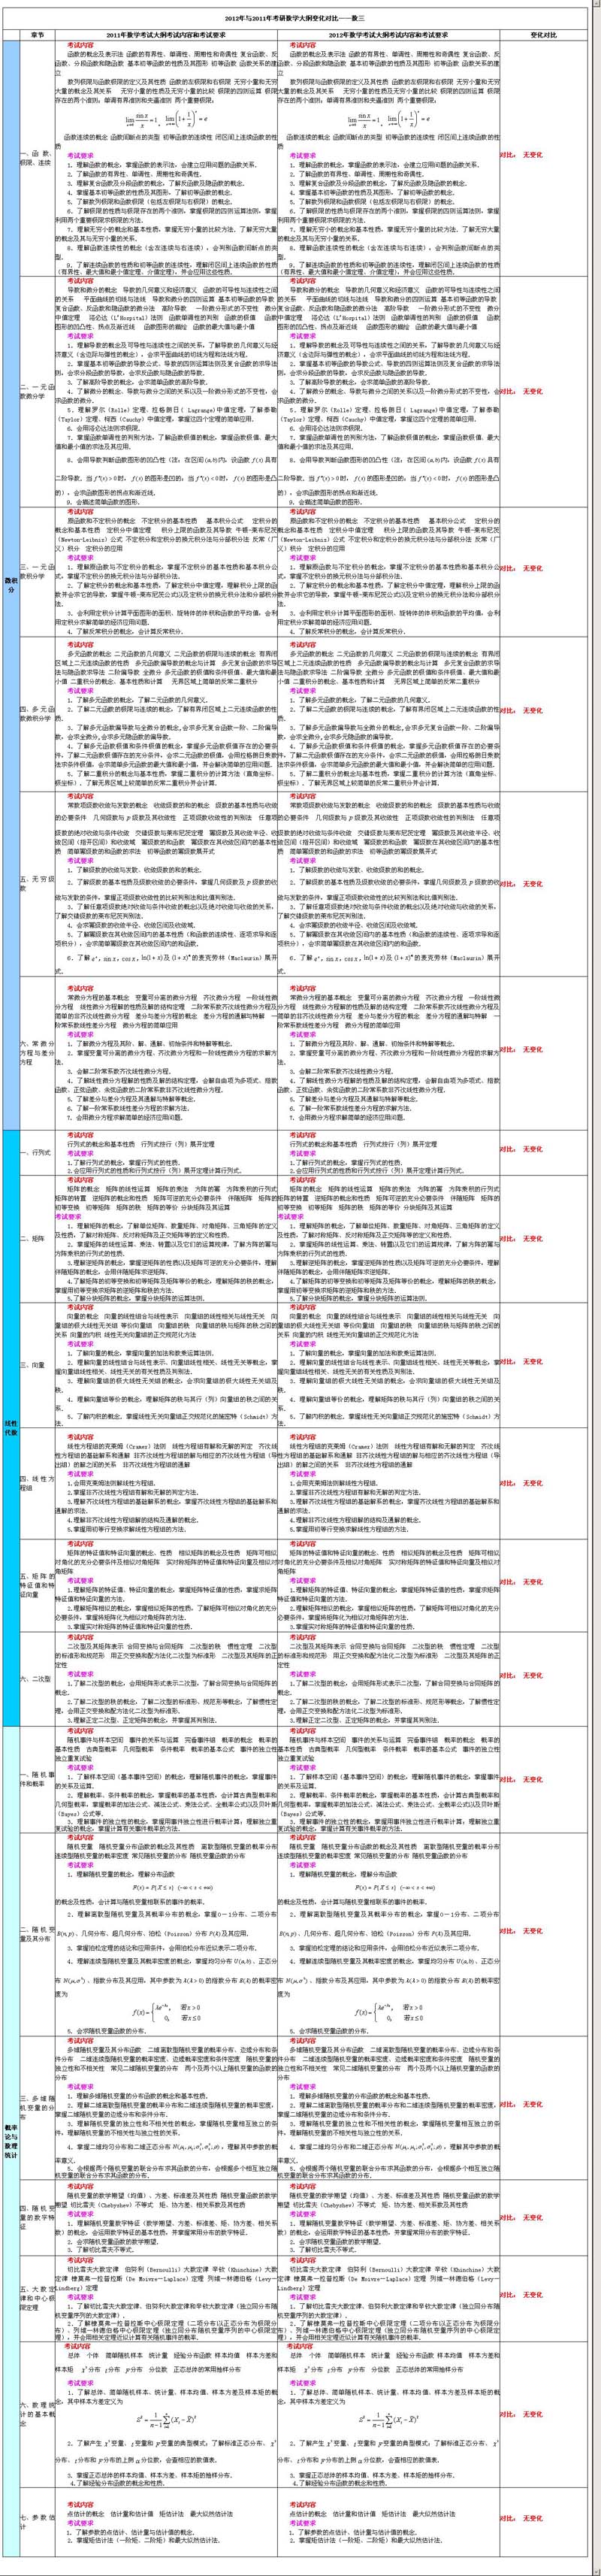Click the 2012年数学考试大纲 column header
This screenshot has height=2576, width=601.
tap(390, 33)
